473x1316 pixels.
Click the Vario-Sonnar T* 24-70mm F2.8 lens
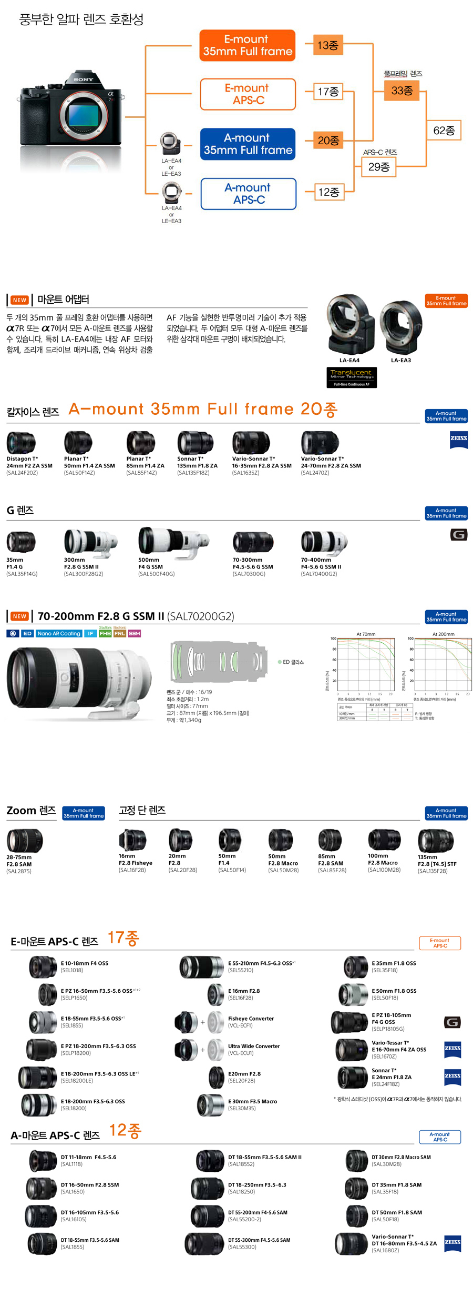coord(320,443)
